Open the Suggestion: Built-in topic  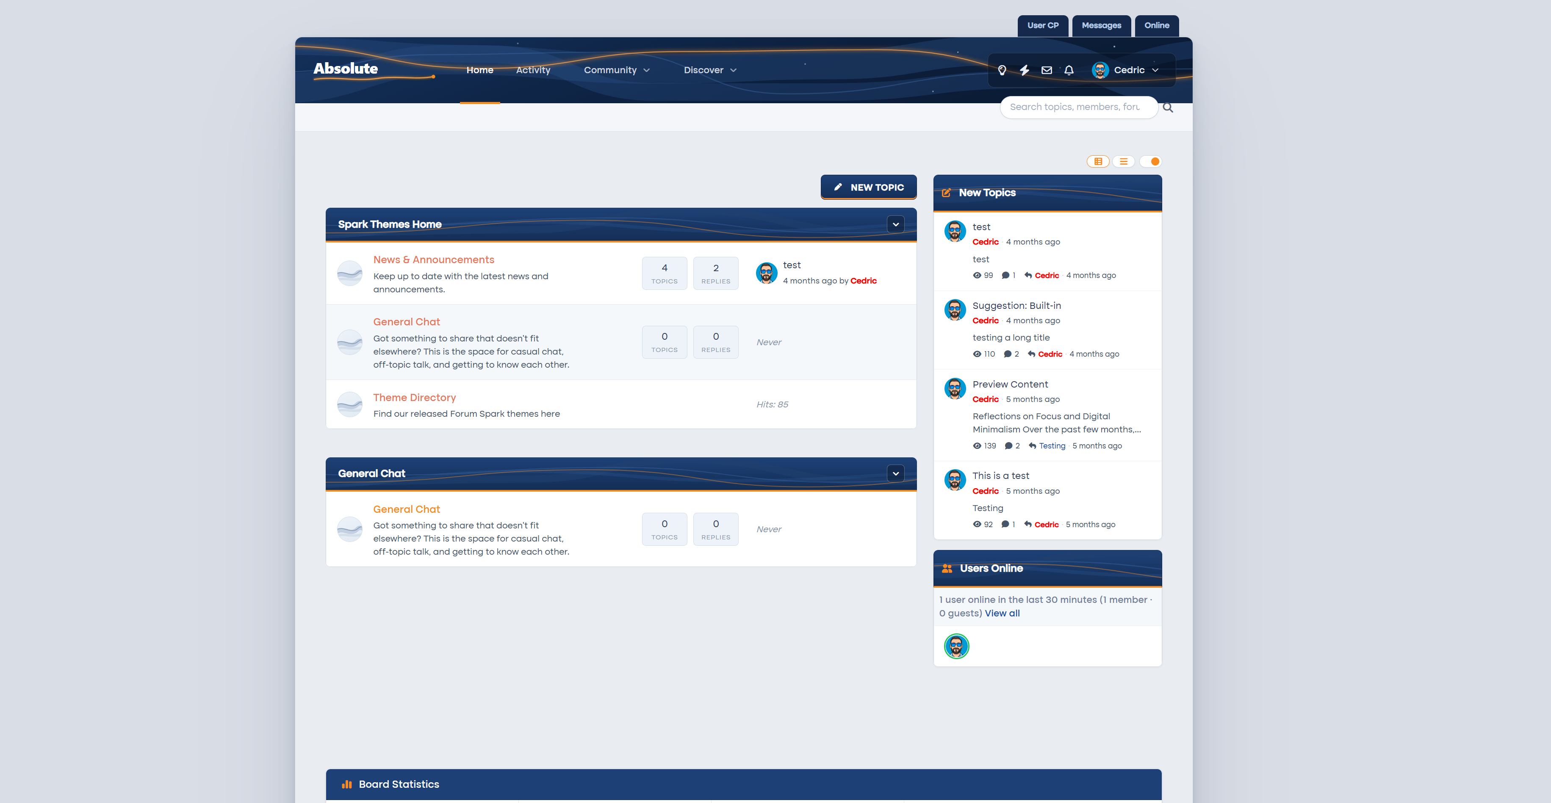pos(1016,305)
